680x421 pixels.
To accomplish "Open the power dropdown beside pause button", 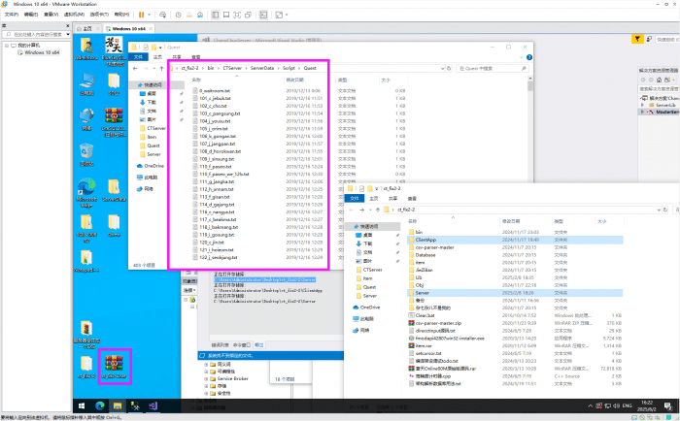I will click(150, 15).
